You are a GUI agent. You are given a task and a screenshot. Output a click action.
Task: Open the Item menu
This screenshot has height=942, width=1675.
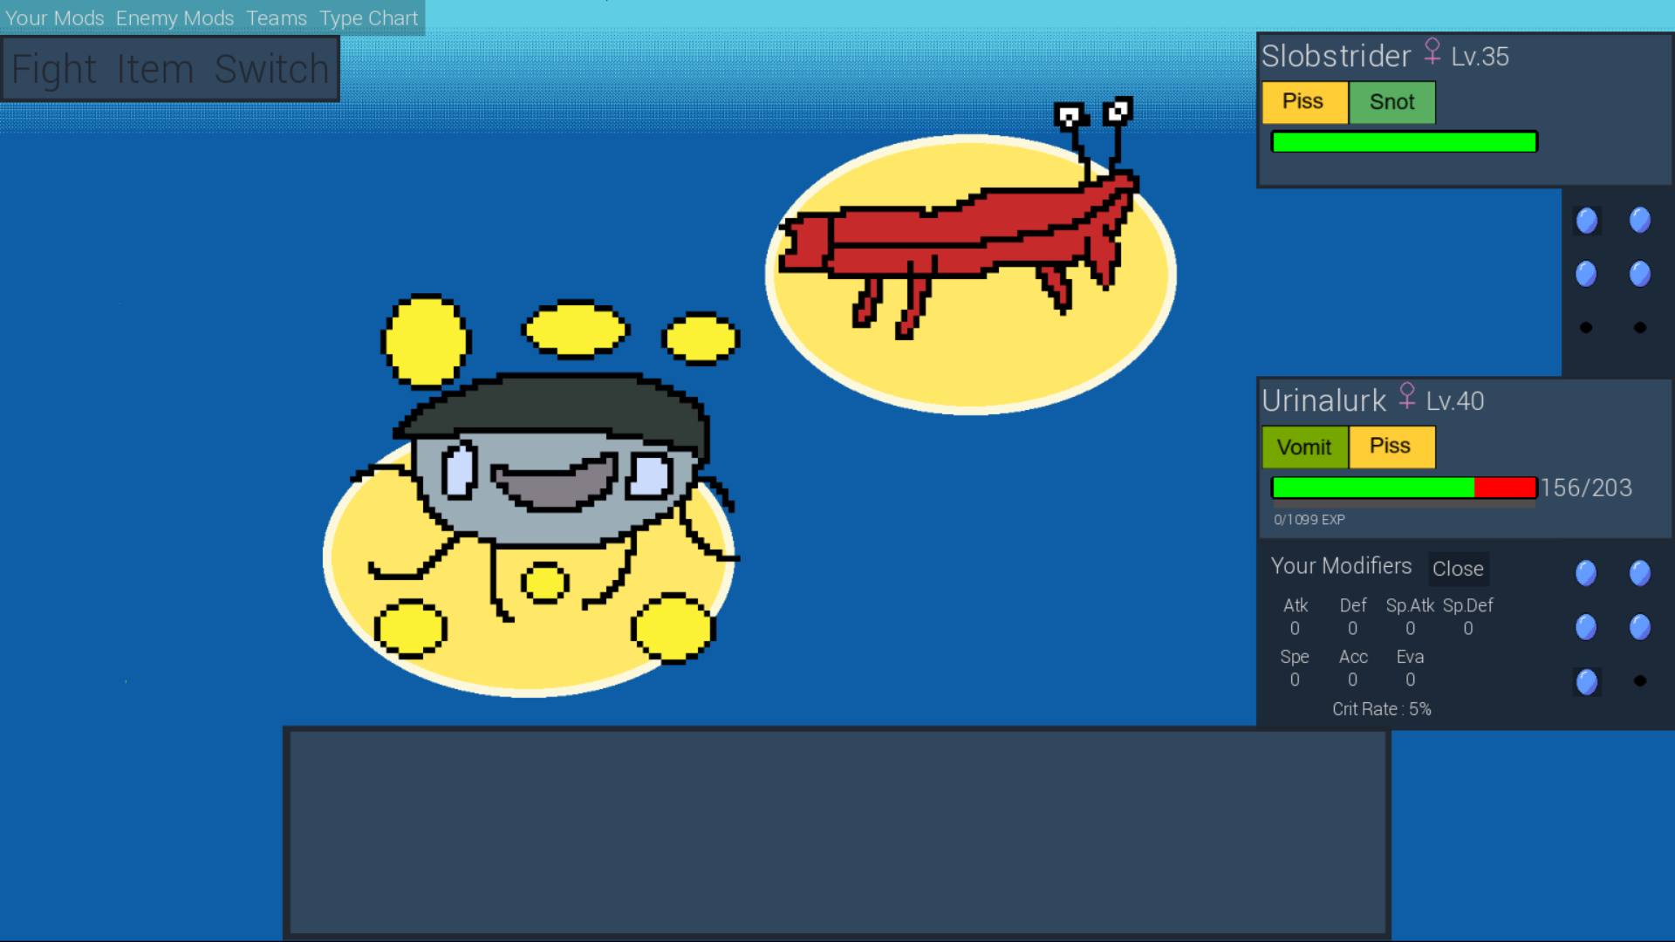[155, 69]
